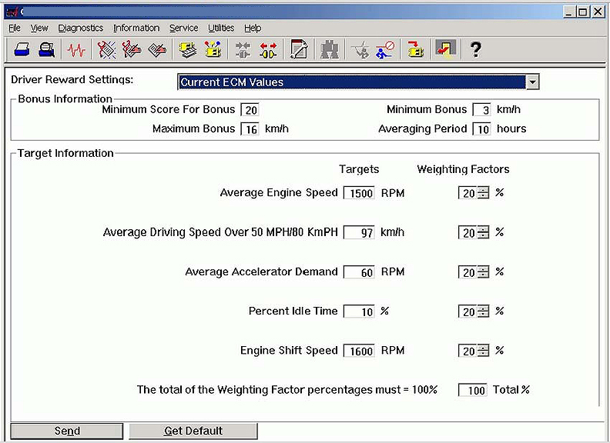Open the View menu

click(x=39, y=28)
